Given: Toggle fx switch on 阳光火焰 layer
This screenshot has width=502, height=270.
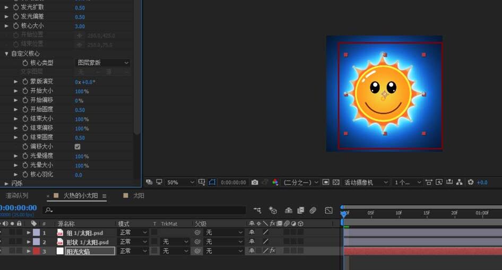Looking at the screenshot, I should (272, 251).
